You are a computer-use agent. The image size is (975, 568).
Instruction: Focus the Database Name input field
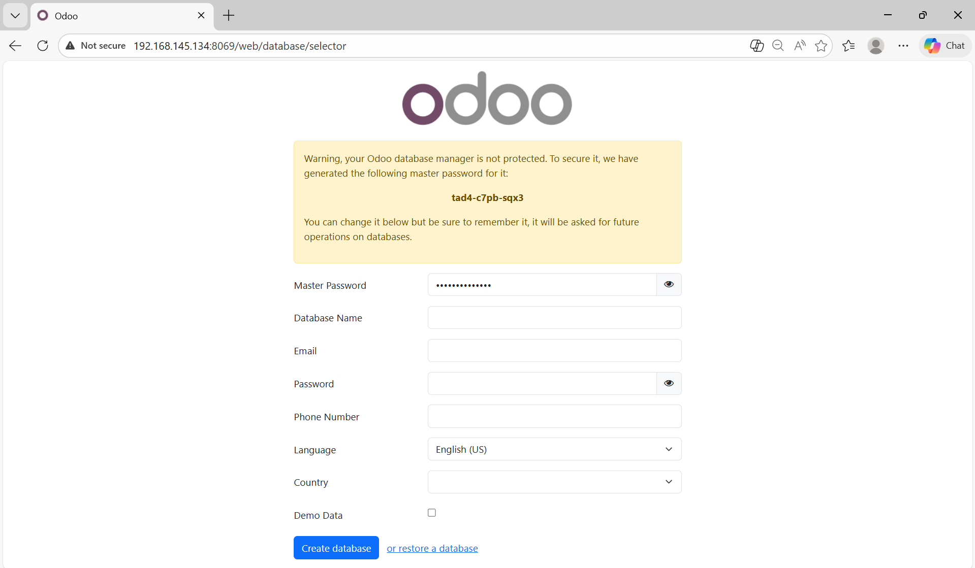[x=554, y=318]
